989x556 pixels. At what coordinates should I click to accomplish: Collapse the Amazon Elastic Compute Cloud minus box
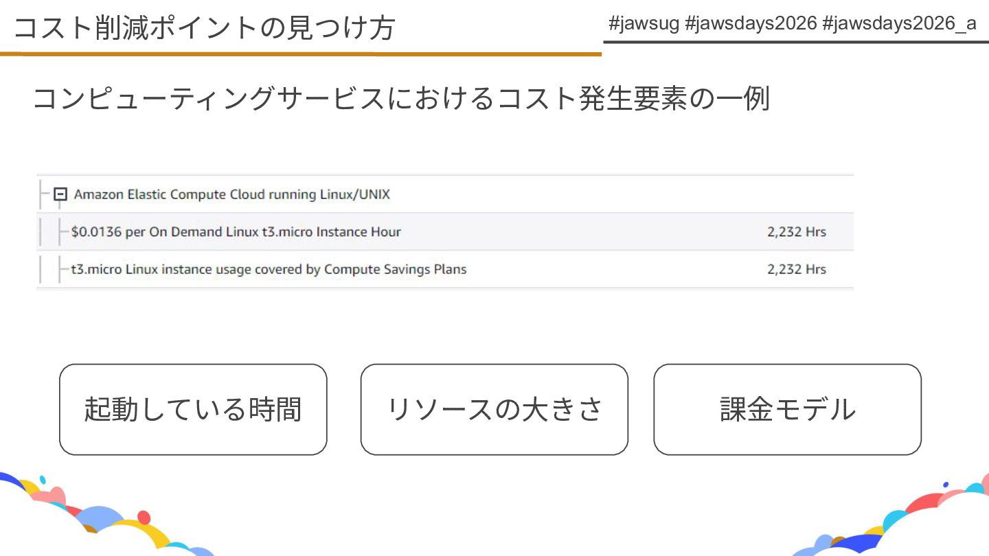click(60, 194)
